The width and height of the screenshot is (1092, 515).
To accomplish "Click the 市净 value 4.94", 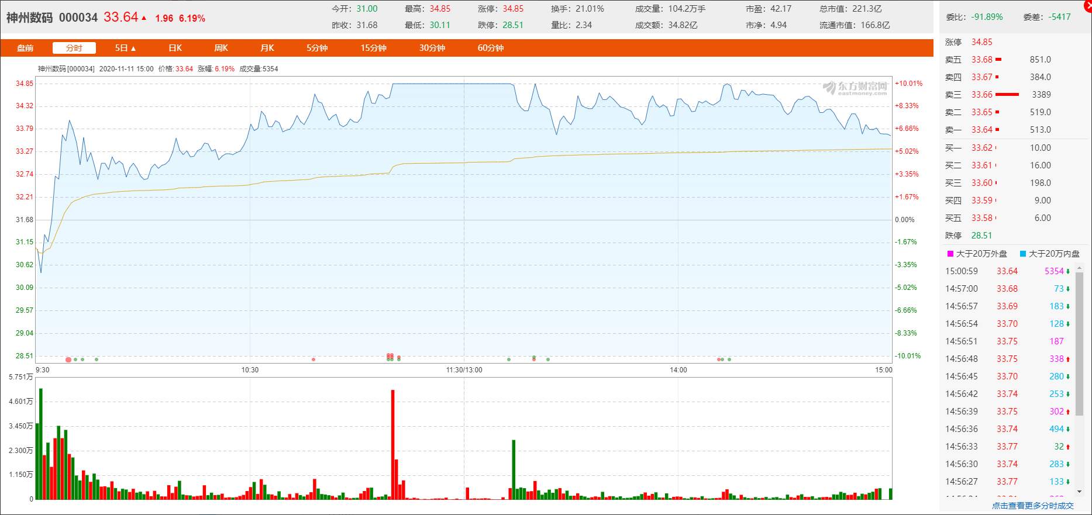I will (778, 25).
